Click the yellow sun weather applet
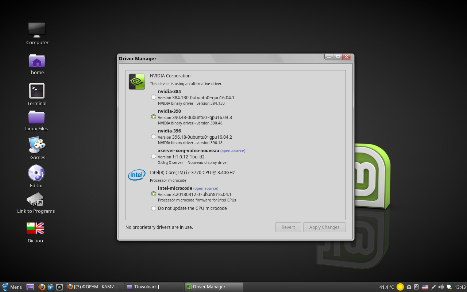467x292 pixels. point(400,287)
